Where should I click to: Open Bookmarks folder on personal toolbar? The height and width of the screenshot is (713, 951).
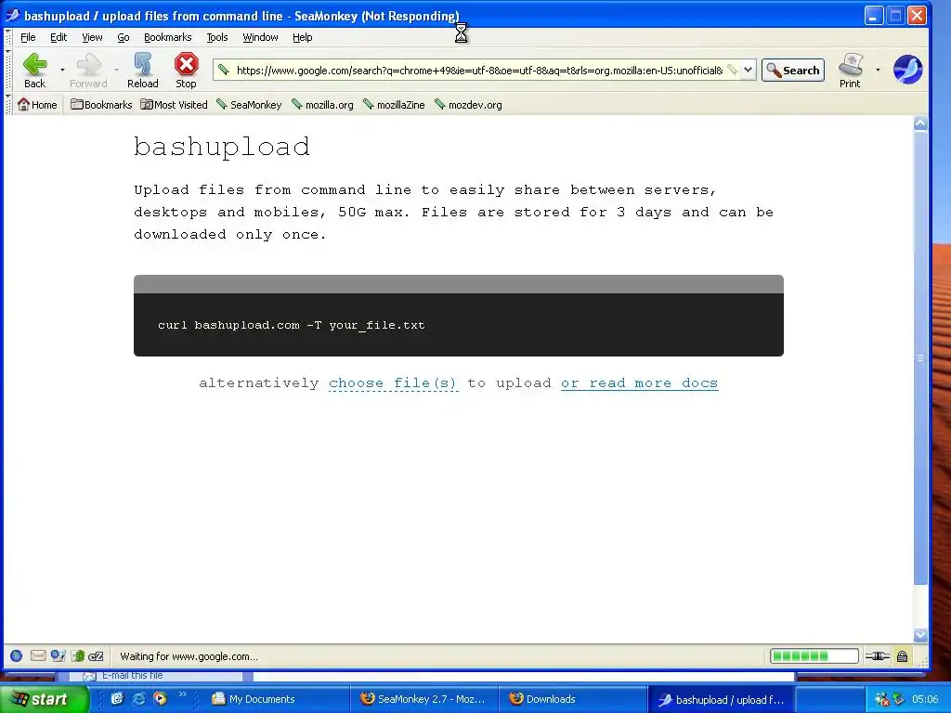pos(101,104)
